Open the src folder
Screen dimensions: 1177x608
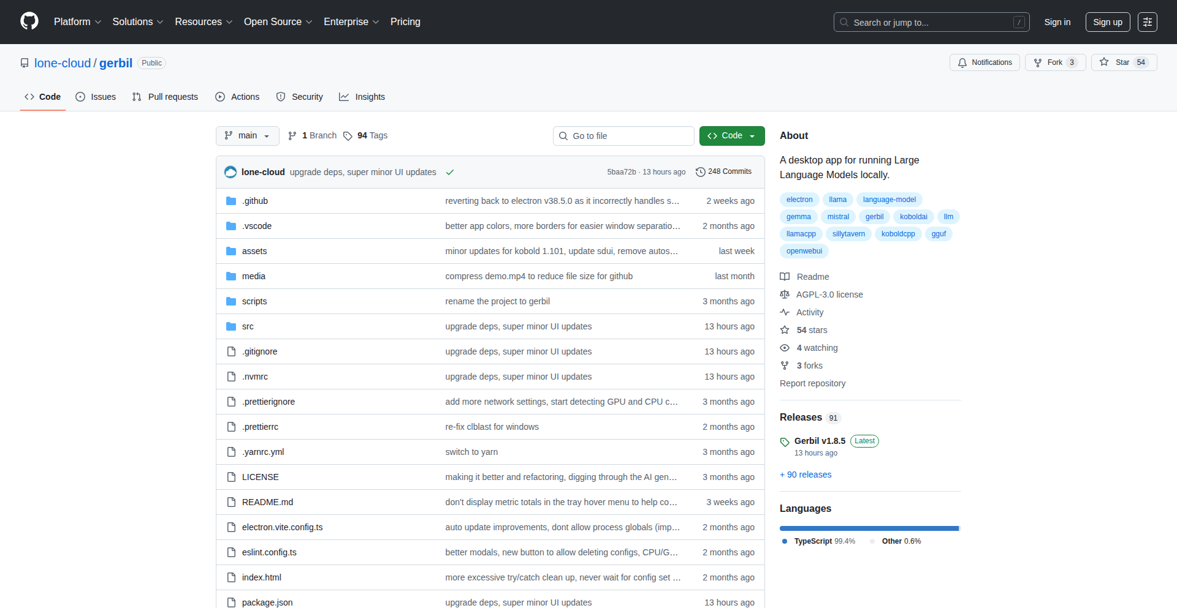click(x=248, y=326)
